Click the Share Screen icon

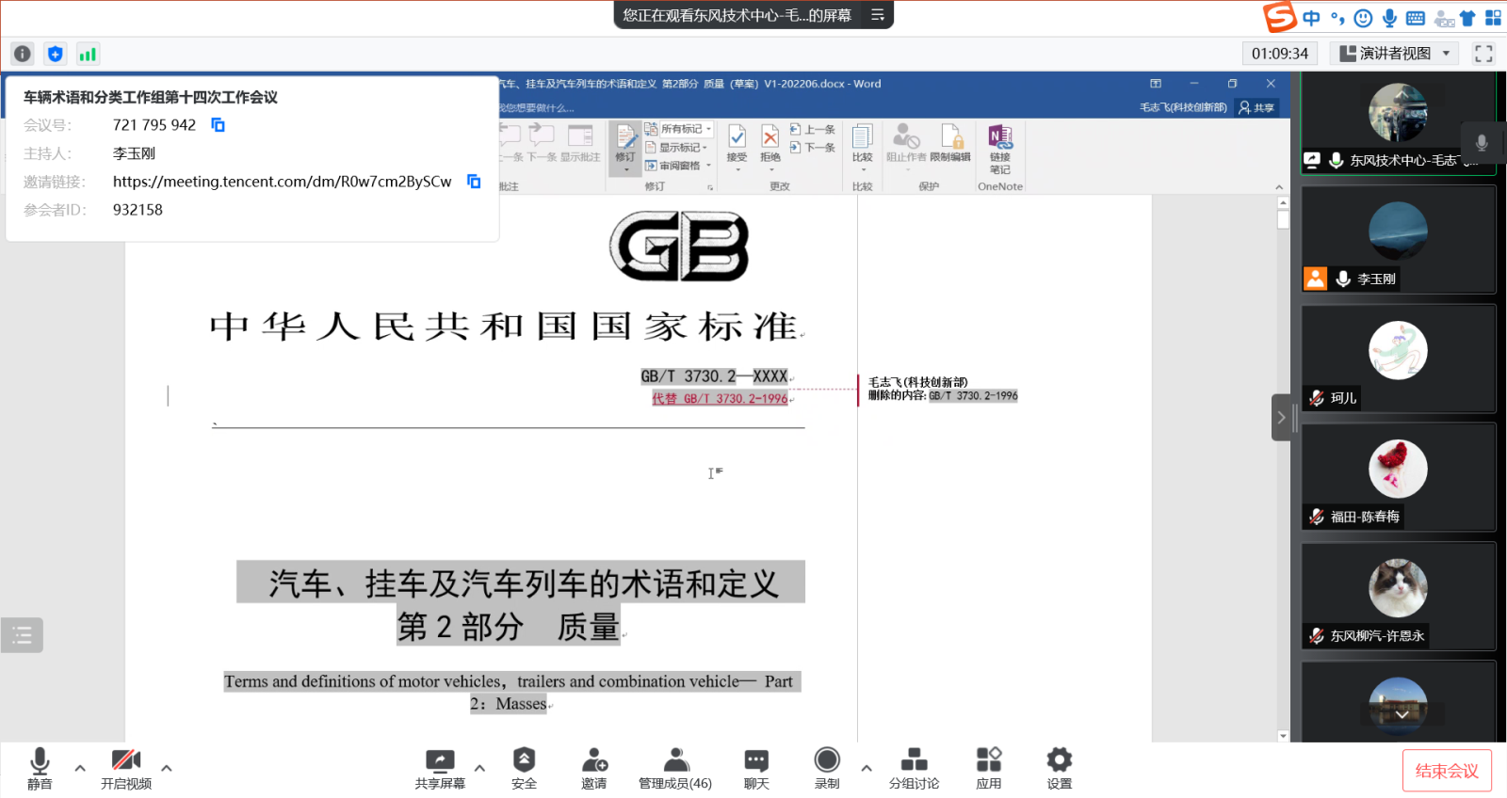click(x=440, y=760)
